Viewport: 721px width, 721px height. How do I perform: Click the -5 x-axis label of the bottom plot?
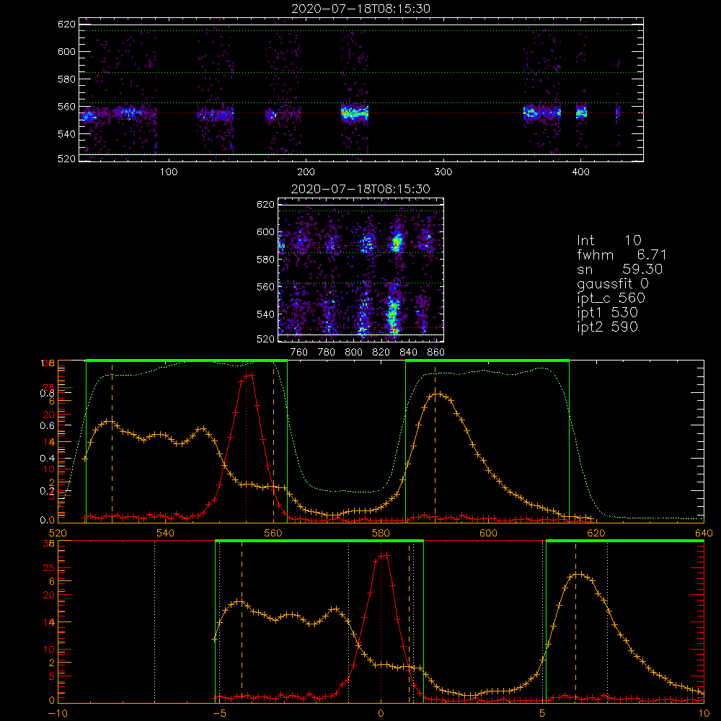point(219,714)
